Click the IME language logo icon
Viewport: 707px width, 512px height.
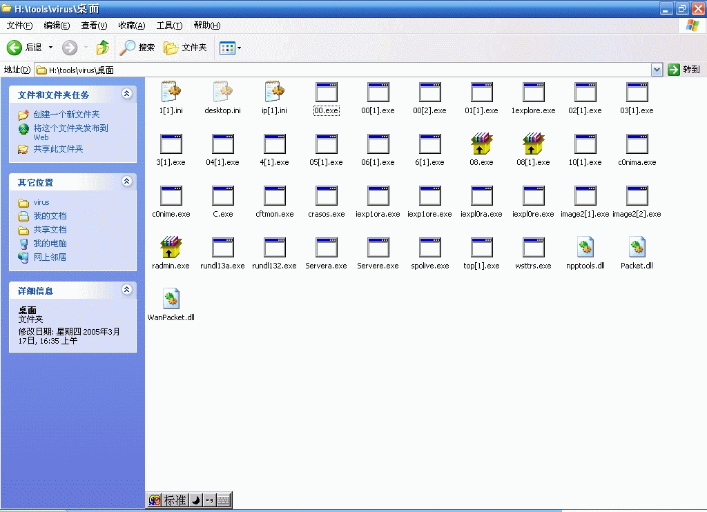pos(155,500)
